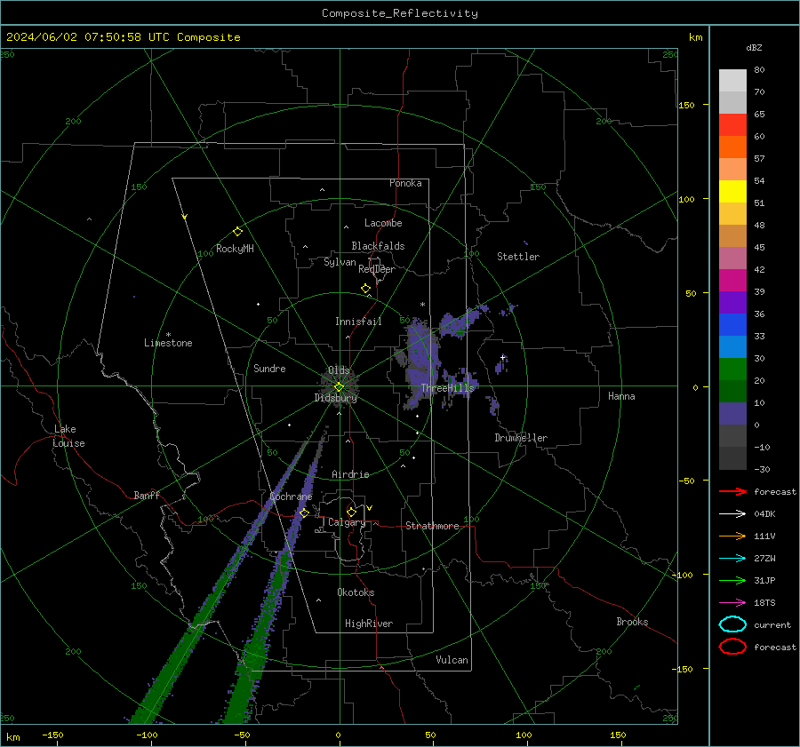This screenshot has height=747, width=800.
Task: Click the Sundre label
Action: [269, 368]
